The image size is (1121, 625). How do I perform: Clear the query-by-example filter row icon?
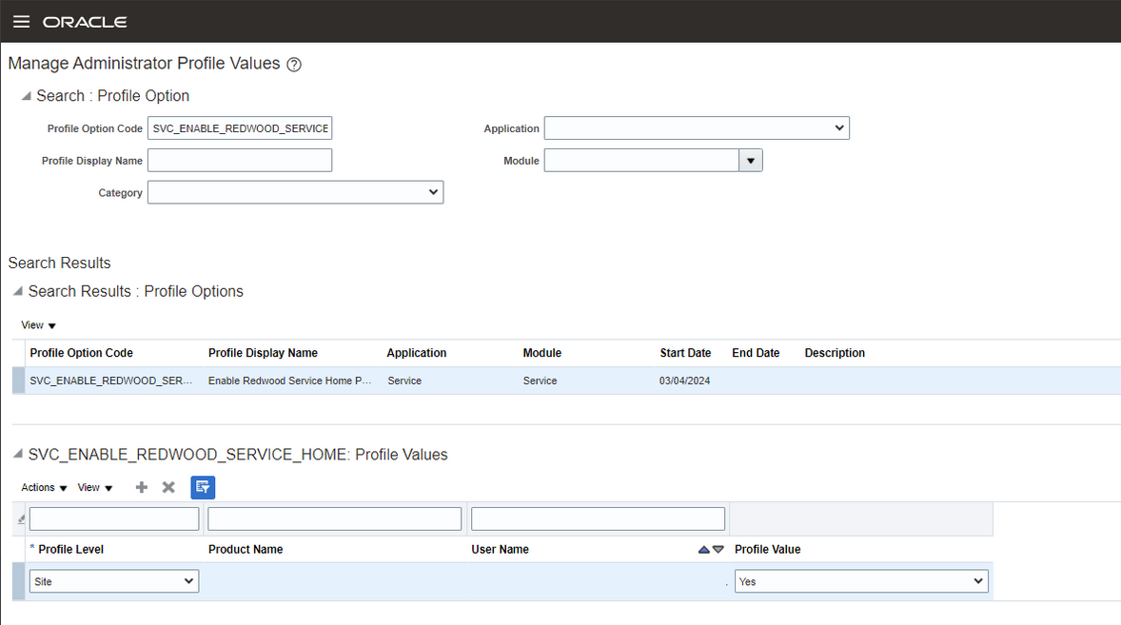(21, 519)
